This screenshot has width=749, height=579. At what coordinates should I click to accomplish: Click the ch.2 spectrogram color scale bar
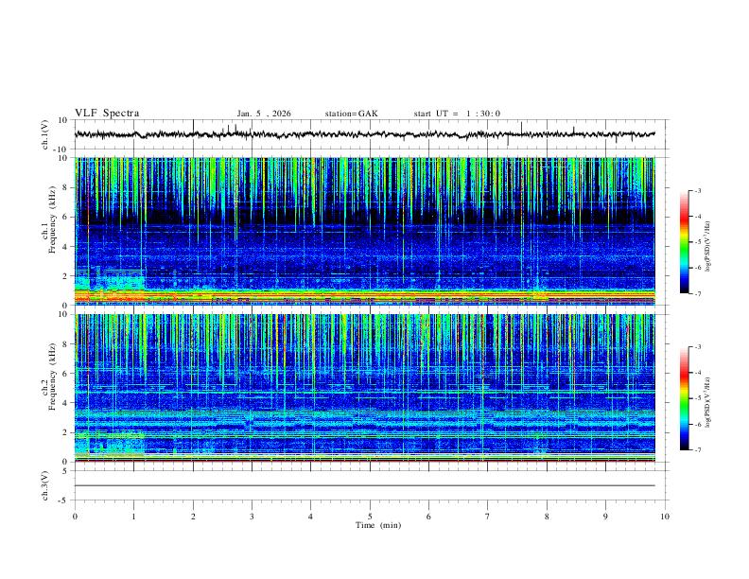pos(684,398)
